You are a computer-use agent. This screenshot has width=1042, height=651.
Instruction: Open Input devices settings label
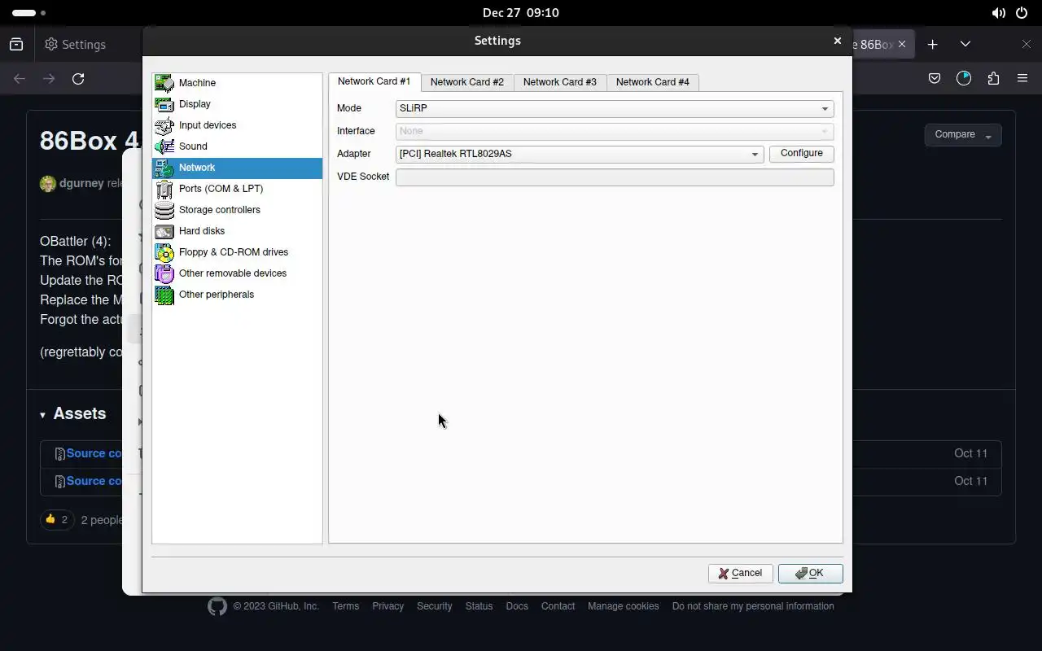pos(208,125)
